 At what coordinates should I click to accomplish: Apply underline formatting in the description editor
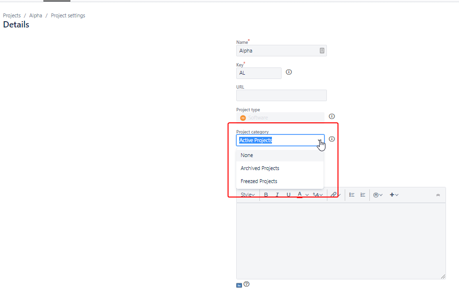tap(288, 194)
